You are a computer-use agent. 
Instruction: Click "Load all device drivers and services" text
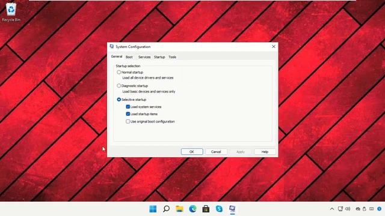(x=148, y=77)
